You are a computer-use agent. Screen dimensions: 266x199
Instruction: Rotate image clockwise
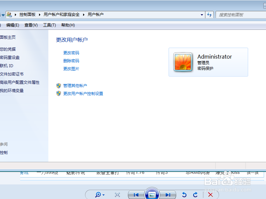[x=196, y=195]
